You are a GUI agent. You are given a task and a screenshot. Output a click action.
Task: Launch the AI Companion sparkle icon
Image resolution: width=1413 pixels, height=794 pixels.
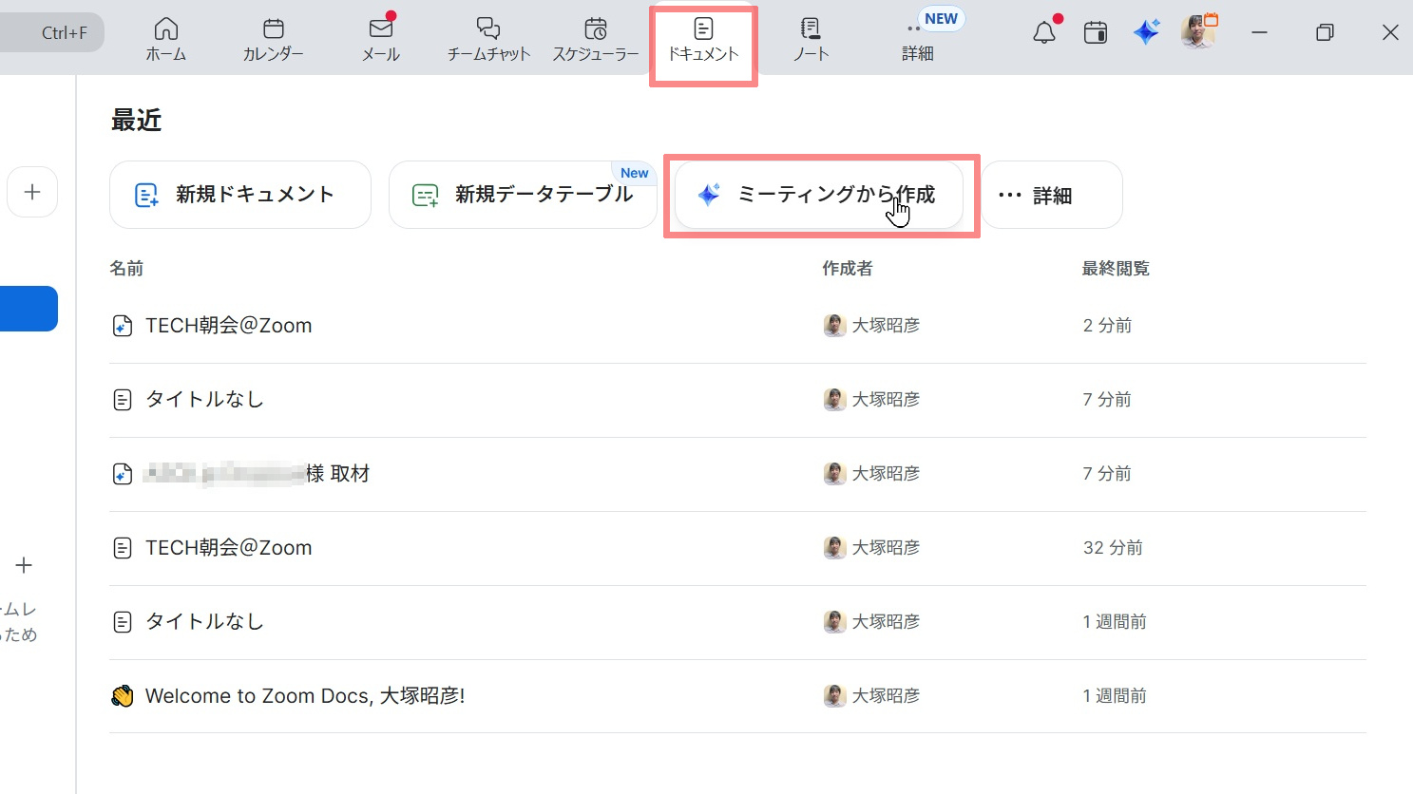pyautogui.click(x=1147, y=32)
